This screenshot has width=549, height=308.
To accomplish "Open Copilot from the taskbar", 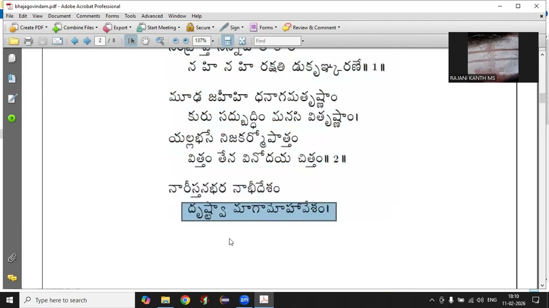I will click(x=146, y=300).
